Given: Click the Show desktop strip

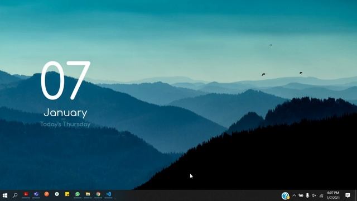Looking at the screenshot, I should [356, 195].
